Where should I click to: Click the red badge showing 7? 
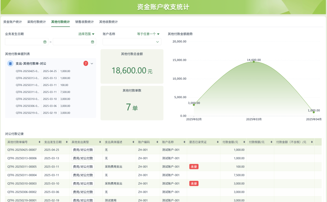(x=86, y=64)
